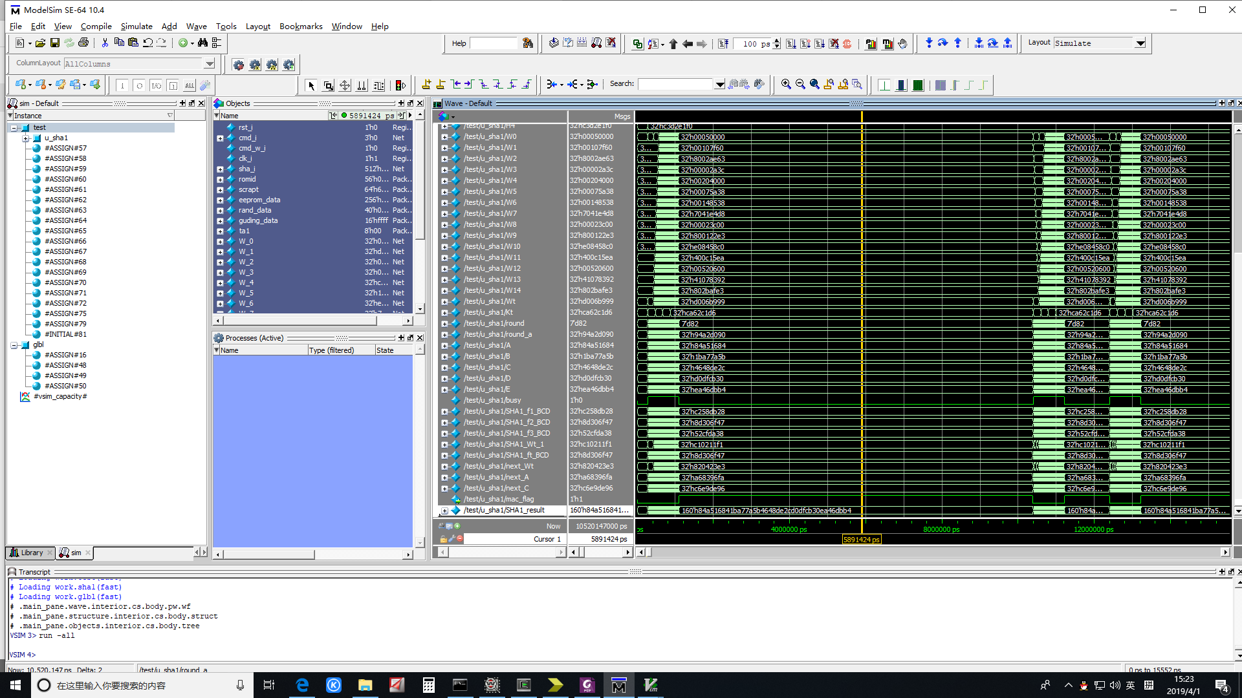The image size is (1242, 698).
Task: Open the ColumnLayout AllColumns dropdown
Action: pyautogui.click(x=209, y=64)
